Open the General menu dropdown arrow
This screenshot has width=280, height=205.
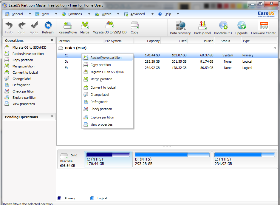pyautogui.click(x=30, y=14)
